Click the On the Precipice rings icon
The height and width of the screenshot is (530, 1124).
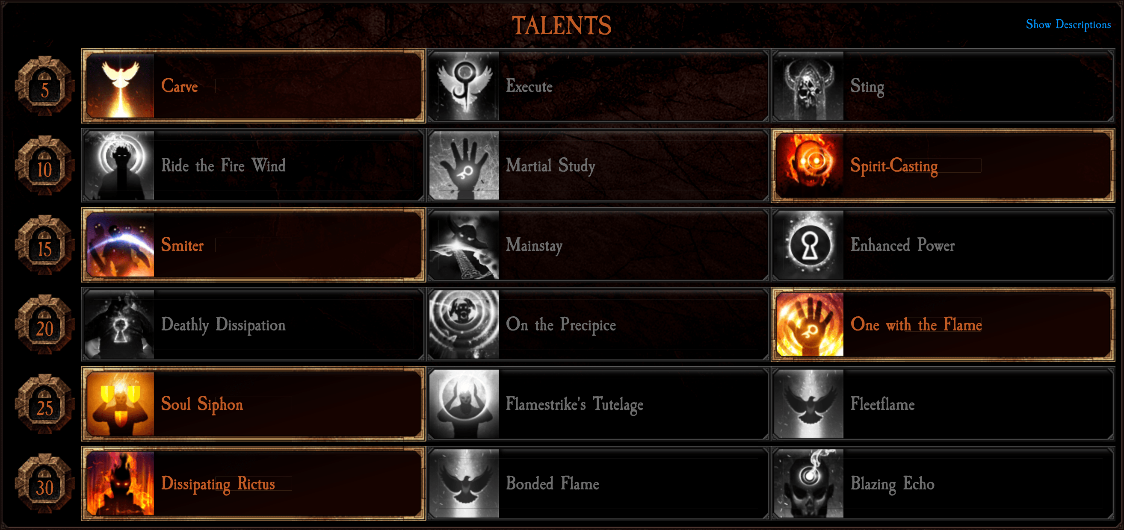pos(464,324)
